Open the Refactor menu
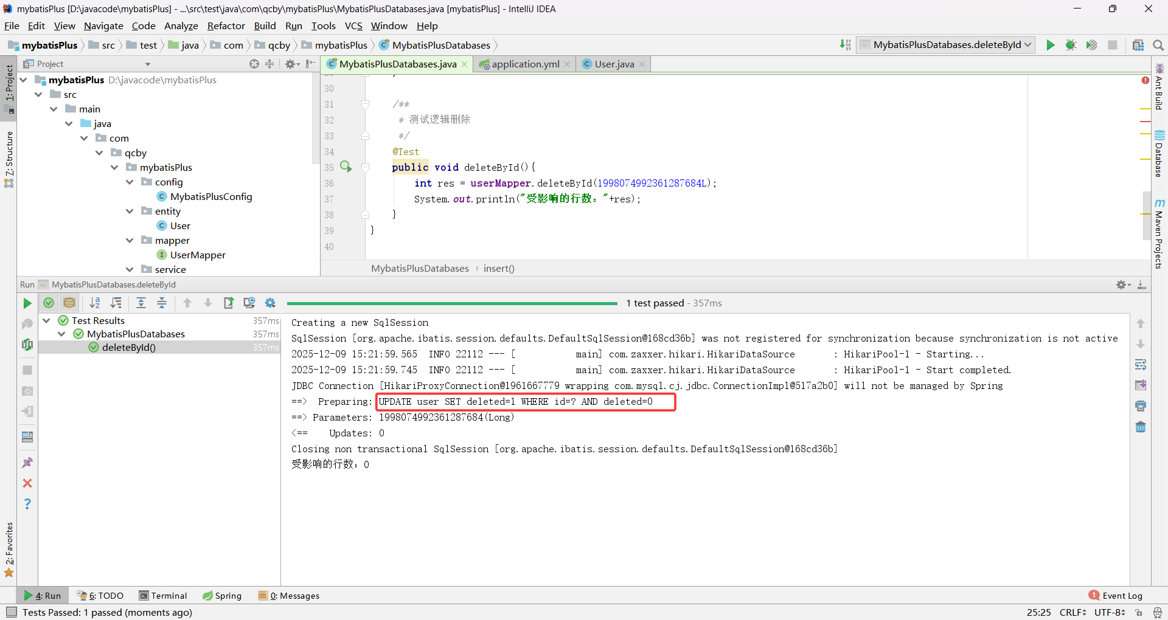1168x620 pixels. pos(226,26)
